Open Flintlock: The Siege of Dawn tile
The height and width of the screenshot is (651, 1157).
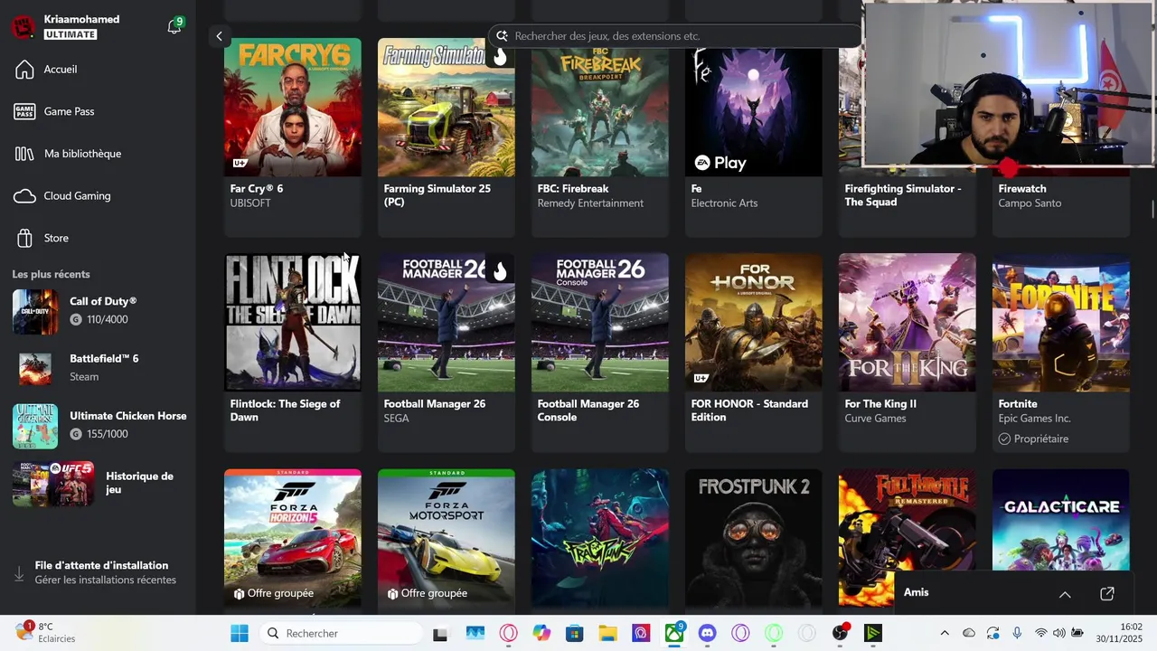[x=293, y=353]
